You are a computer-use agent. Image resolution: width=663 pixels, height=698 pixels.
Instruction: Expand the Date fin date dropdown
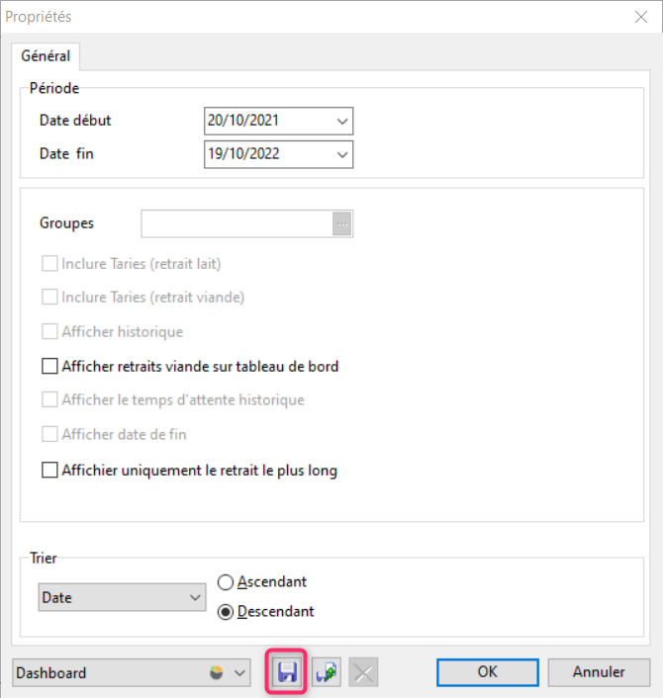pyautogui.click(x=342, y=154)
